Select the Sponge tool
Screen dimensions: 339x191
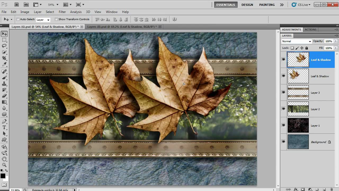[4, 114]
